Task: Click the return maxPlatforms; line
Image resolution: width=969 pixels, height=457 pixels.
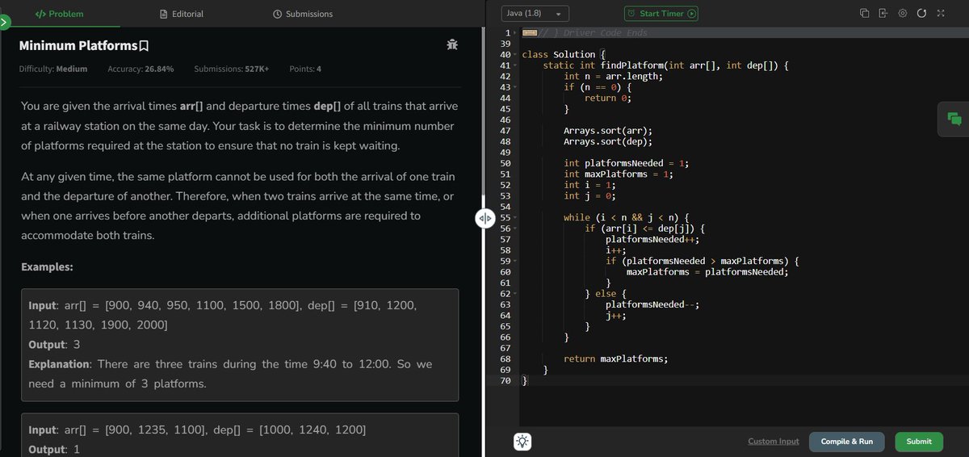Action: [x=616, y=359]
